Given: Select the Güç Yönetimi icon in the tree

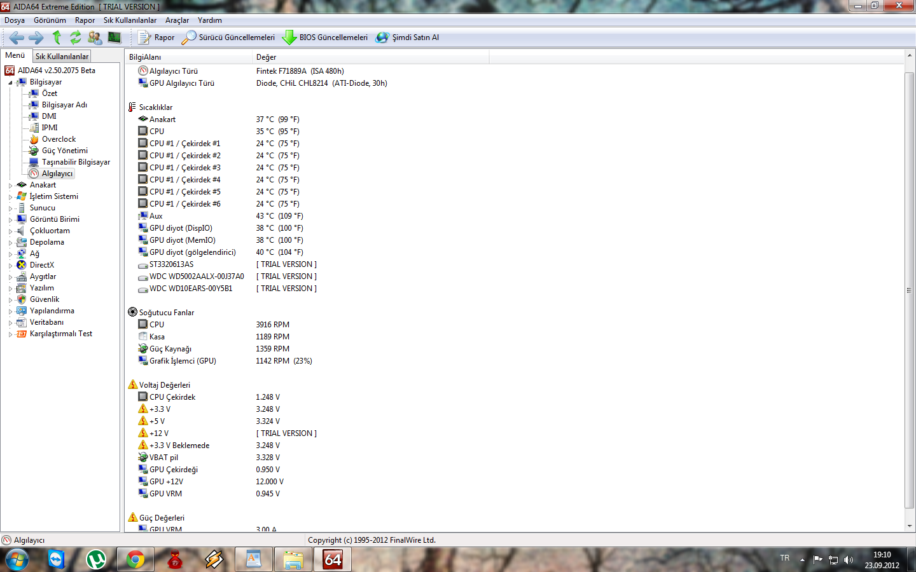Looking at the screenshot, I should click(34, 151).
